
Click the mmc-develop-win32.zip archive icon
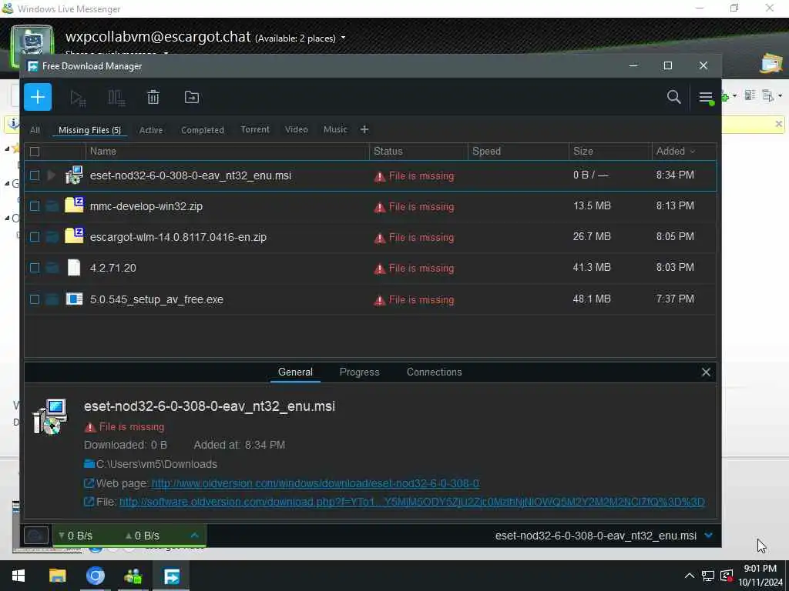[x=74, y=205]
